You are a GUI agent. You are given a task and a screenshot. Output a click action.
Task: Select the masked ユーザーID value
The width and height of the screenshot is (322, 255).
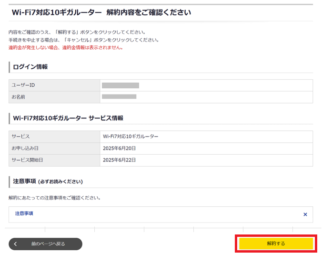(x=120, y=85)
